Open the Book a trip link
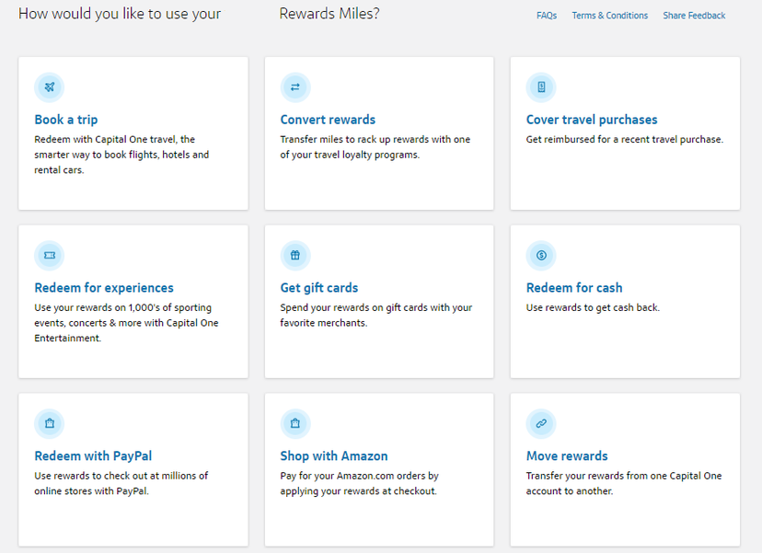 point(65,119)
